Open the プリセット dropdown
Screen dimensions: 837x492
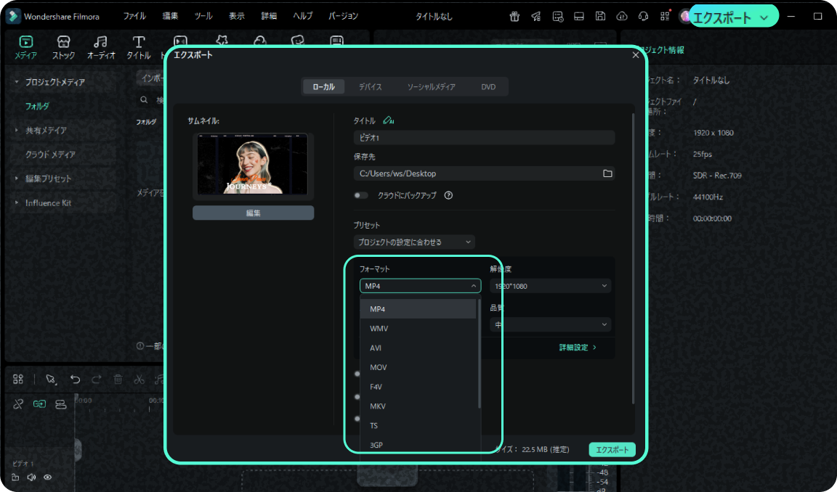click(414, 242)
